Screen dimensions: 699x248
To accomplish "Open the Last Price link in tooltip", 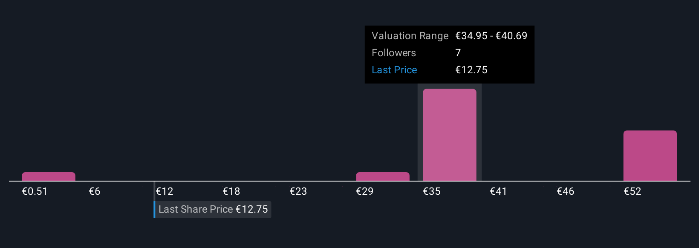I will point(394,70).
